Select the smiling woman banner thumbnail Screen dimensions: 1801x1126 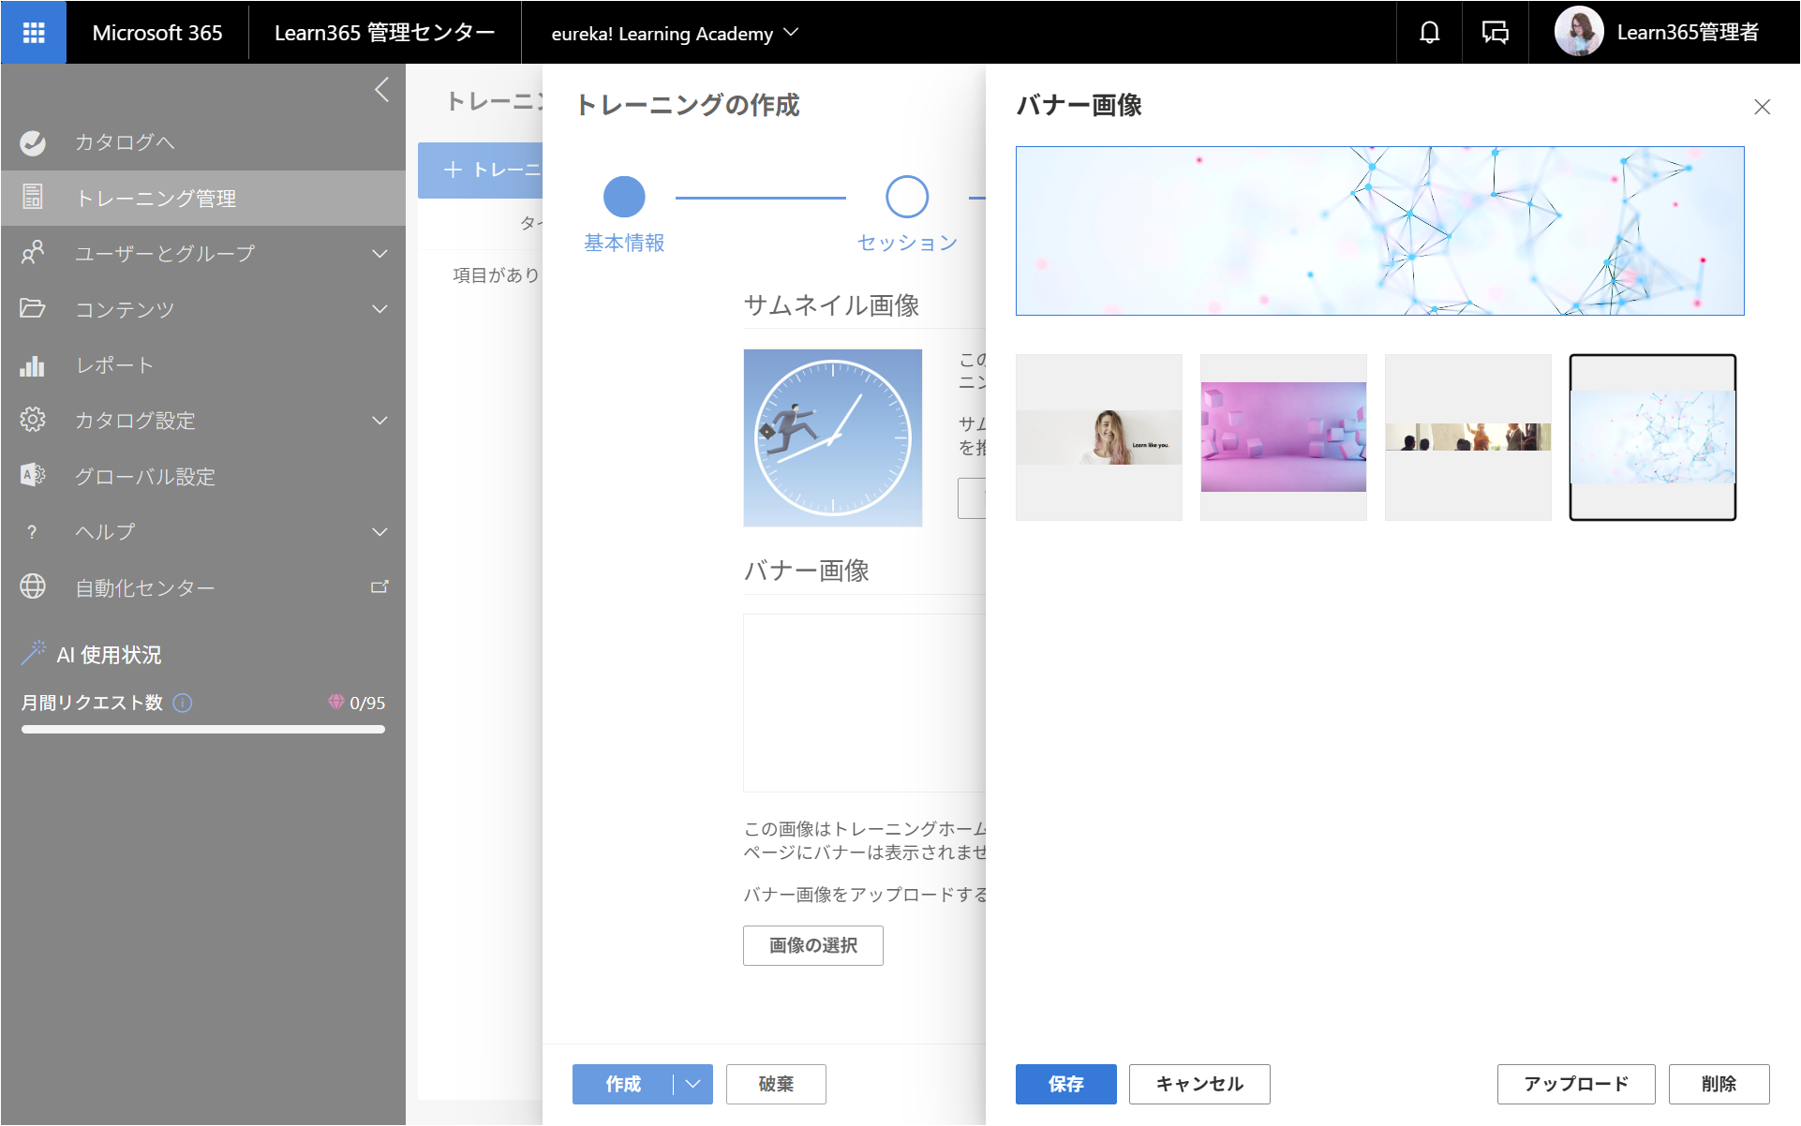click(1099, 437)
